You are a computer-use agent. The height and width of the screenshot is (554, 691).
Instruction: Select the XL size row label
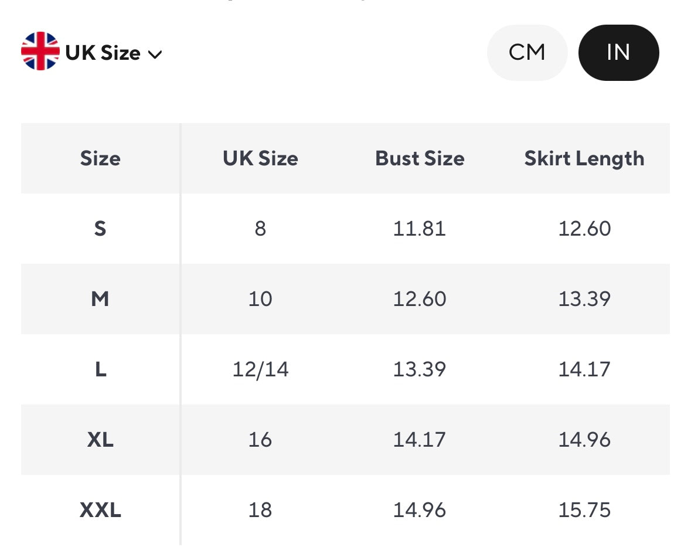click(100, 440)
